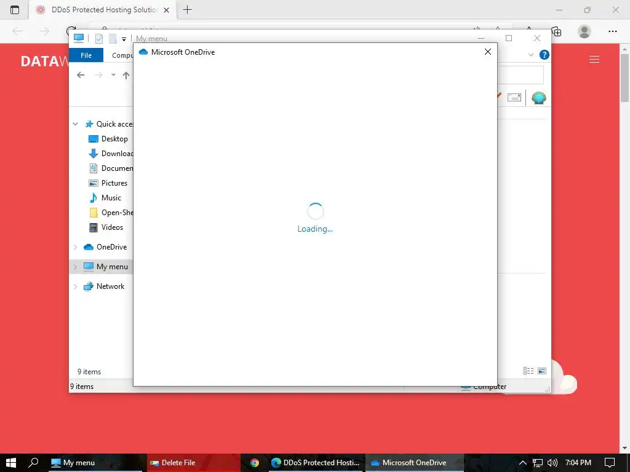Close the Microsoft OneDrive dialog
The image size is (630, 472).
pos(487,52)
